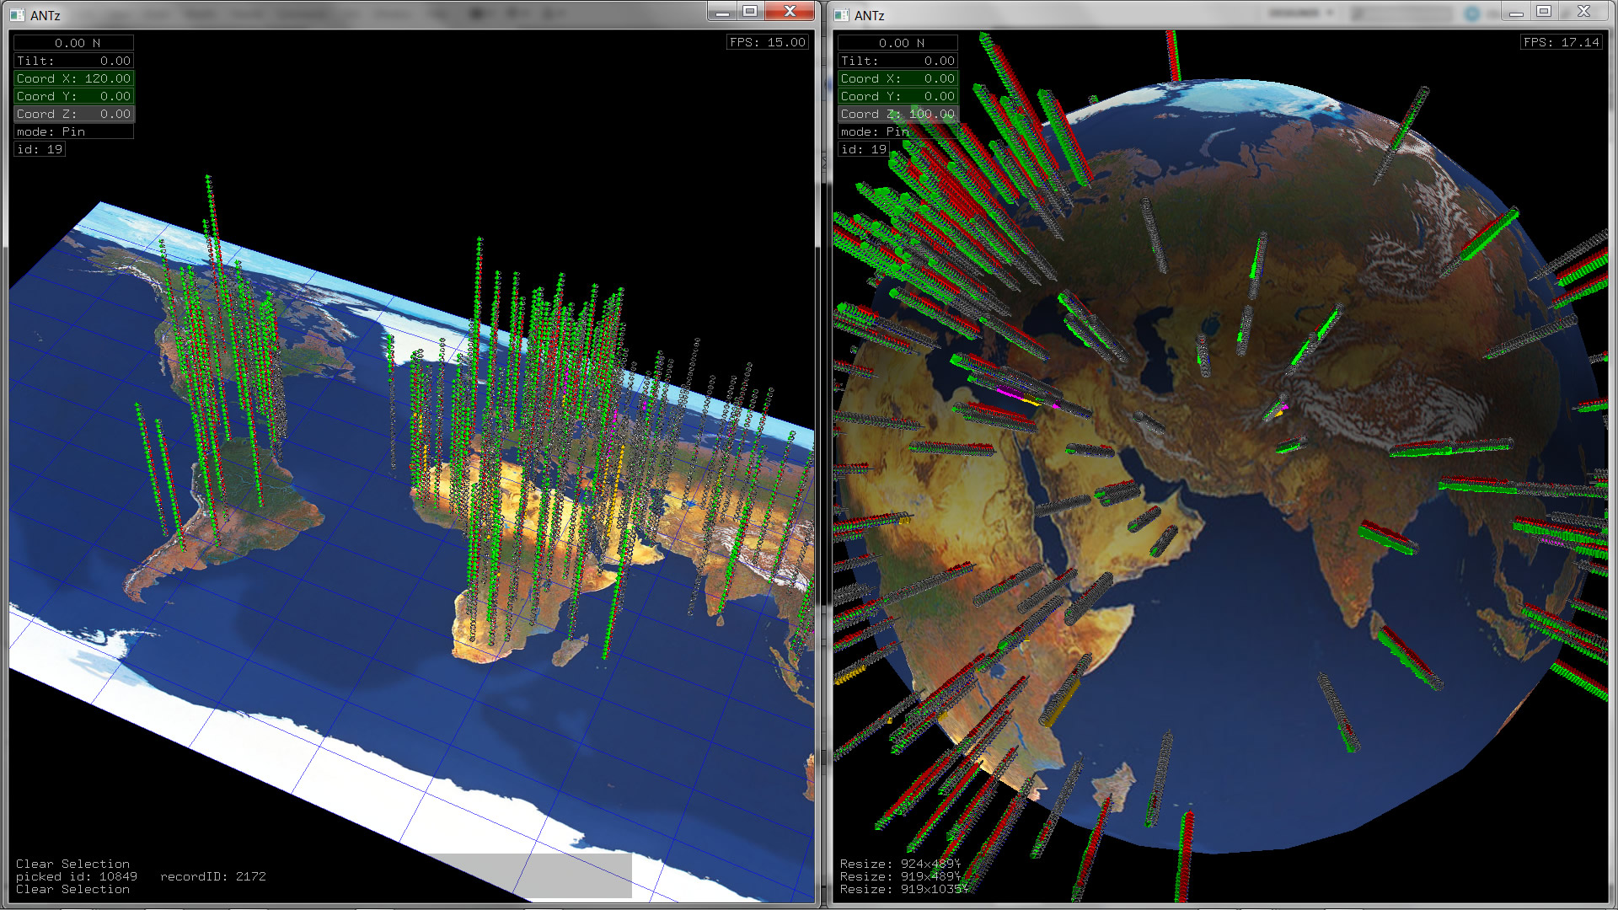Click the 0.00 N compass heading in left window
The height and width of the screenshot is (910, 1618).
click(74, 42)
